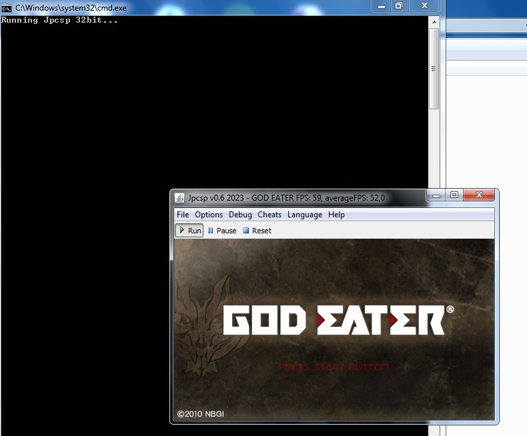527x436 pixels.
Task: Maximize the Jpcsp emulator window
Action: coord(454,195)
